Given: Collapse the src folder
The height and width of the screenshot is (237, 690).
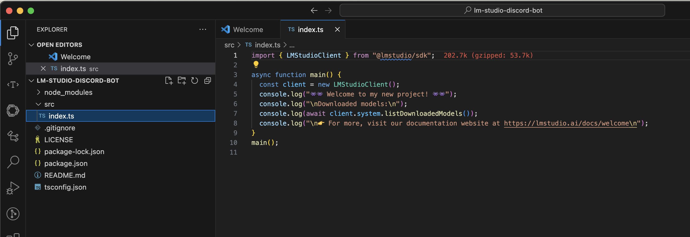Looking at the screenshot, I should click(38, 104).
